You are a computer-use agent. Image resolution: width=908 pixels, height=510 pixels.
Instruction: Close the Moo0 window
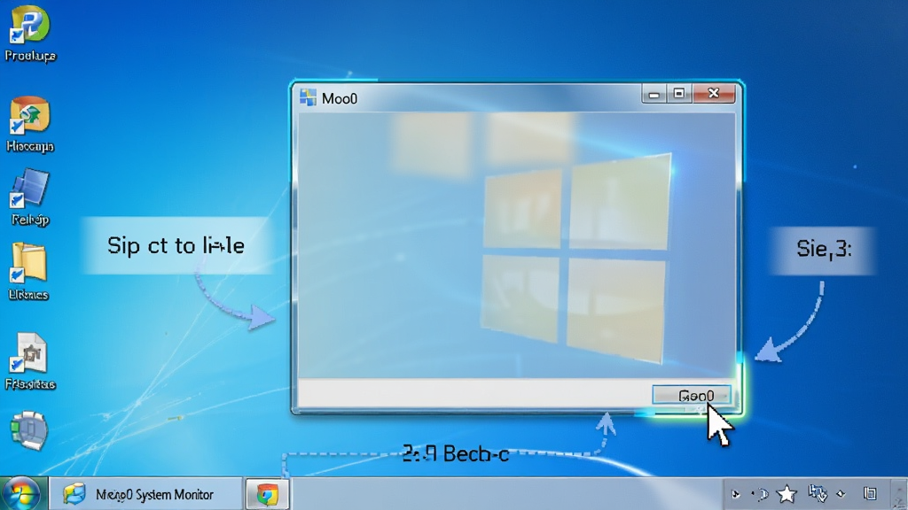pyautogui.click(x=714, y=93)
